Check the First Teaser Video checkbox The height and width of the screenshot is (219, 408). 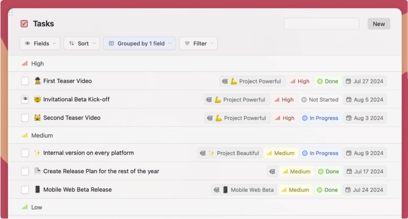[x=25, y=81]
